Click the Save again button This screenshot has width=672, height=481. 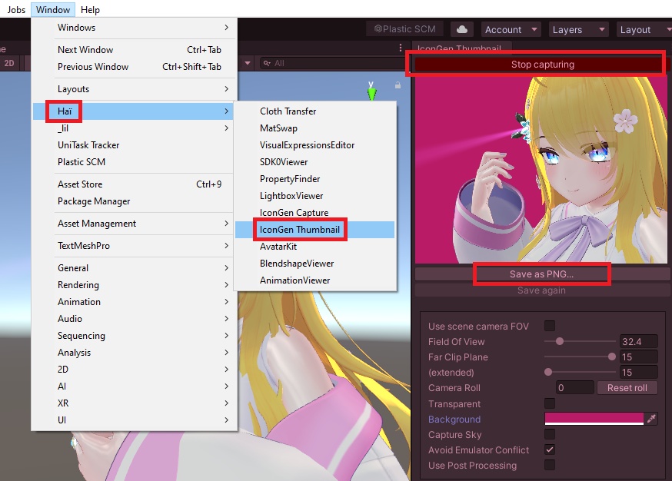pos(542,290)
